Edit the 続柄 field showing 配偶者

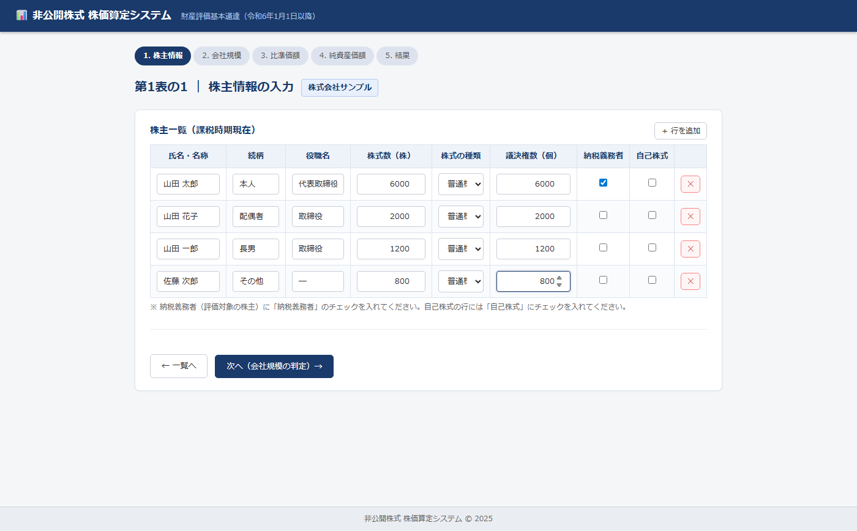click(256, 217)
